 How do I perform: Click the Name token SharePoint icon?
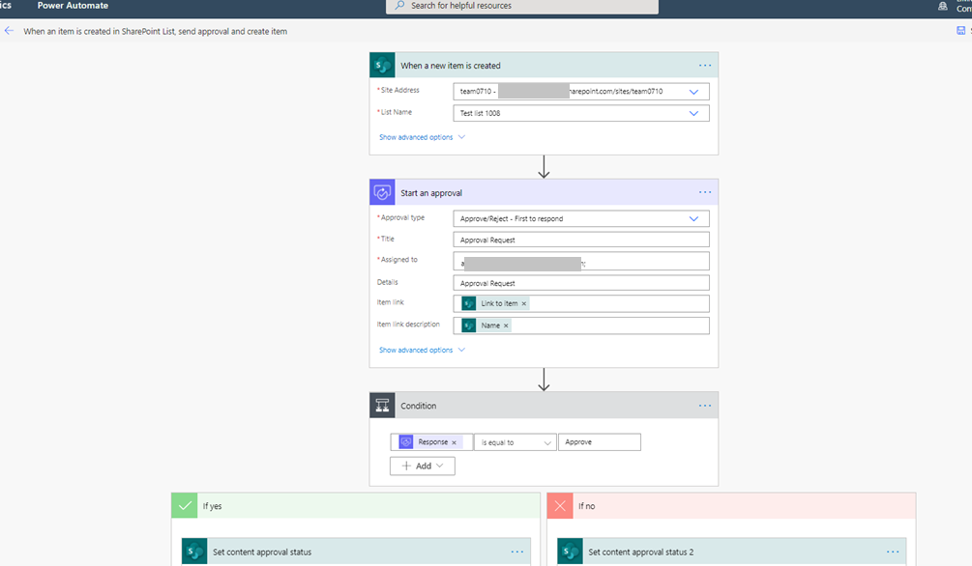coord(469,325)
